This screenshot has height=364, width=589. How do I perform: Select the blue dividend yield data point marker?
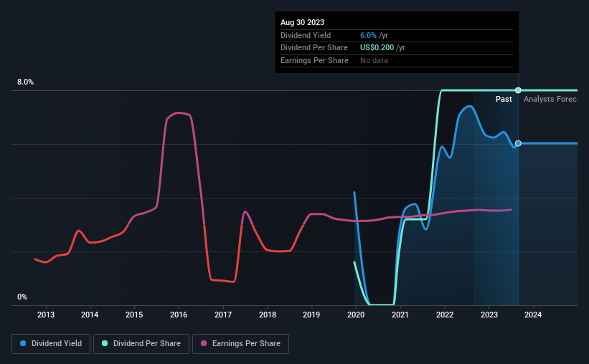tap(518, 143)
